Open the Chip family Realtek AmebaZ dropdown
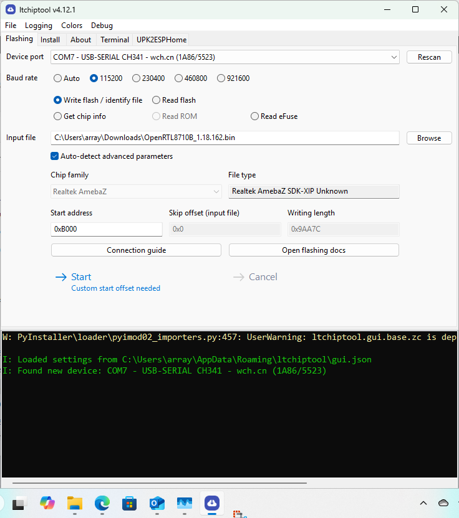The image size is (459, 518). [136, 192]
